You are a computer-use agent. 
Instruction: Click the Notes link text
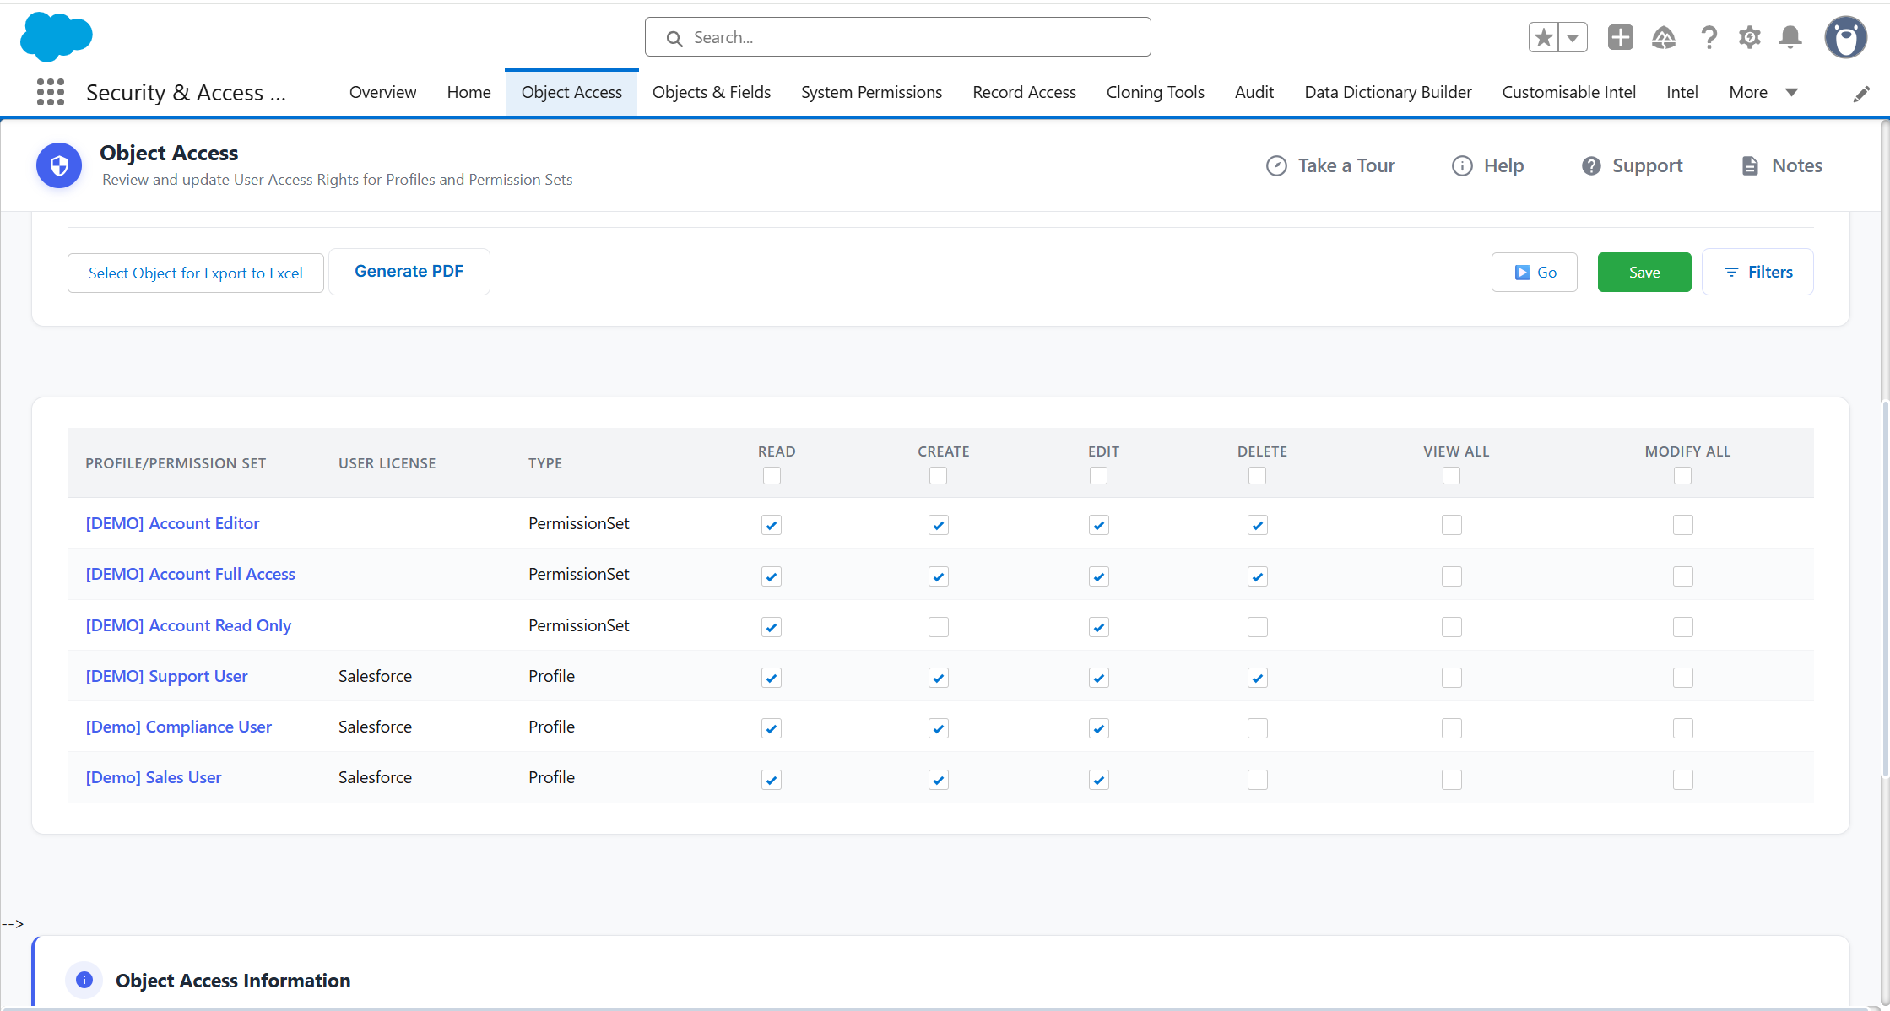[x=1796, y=165]
